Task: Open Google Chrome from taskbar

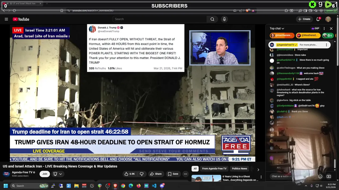Action: point(123,186)
